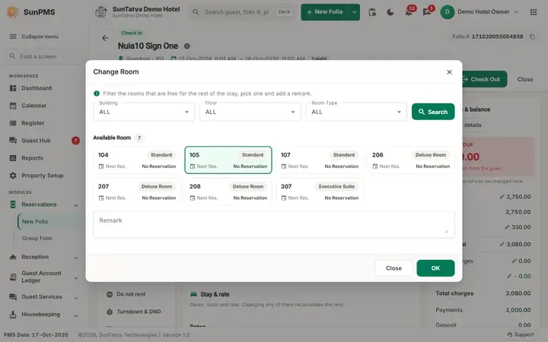Click the Guest Hub red badge
This screenshot has width=548, height=342.
[75, 141]
